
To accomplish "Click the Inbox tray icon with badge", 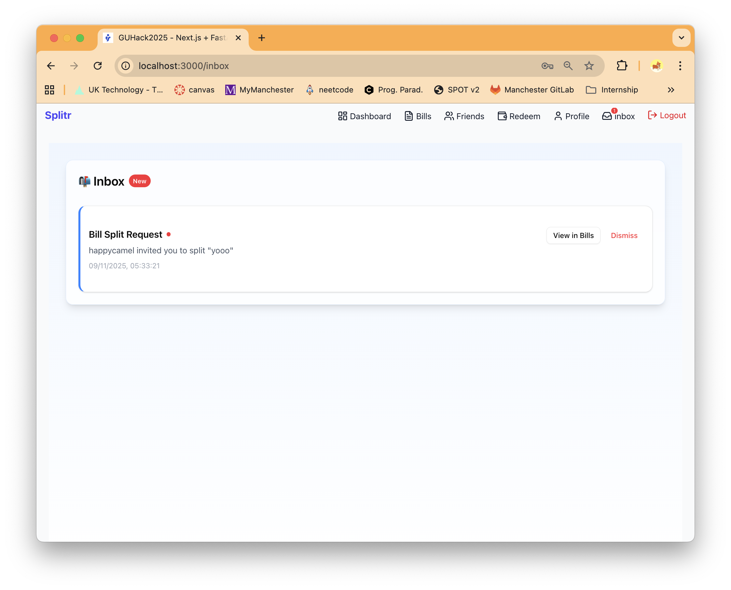I will tap(607, 116).
